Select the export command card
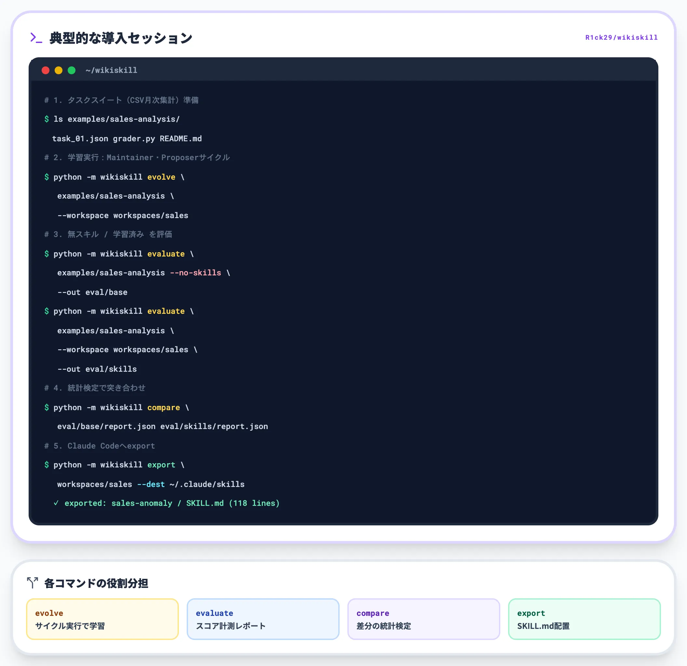The image size is (687, 666). (x=584, y=619)
